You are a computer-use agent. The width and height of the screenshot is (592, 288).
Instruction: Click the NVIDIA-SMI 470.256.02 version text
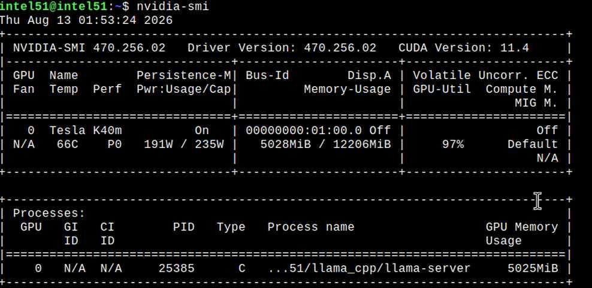[89, 48]
